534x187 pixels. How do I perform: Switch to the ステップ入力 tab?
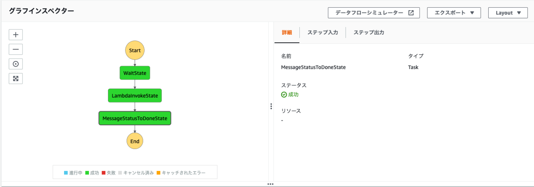tap(323, 33)
